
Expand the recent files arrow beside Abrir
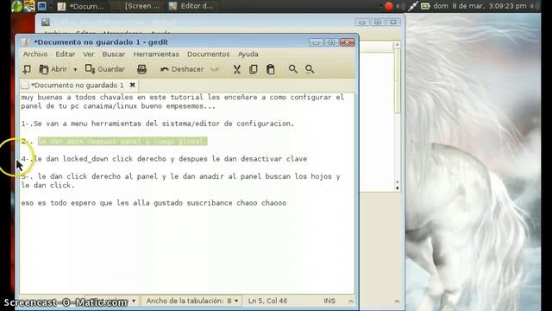click(x=75, y=69)
